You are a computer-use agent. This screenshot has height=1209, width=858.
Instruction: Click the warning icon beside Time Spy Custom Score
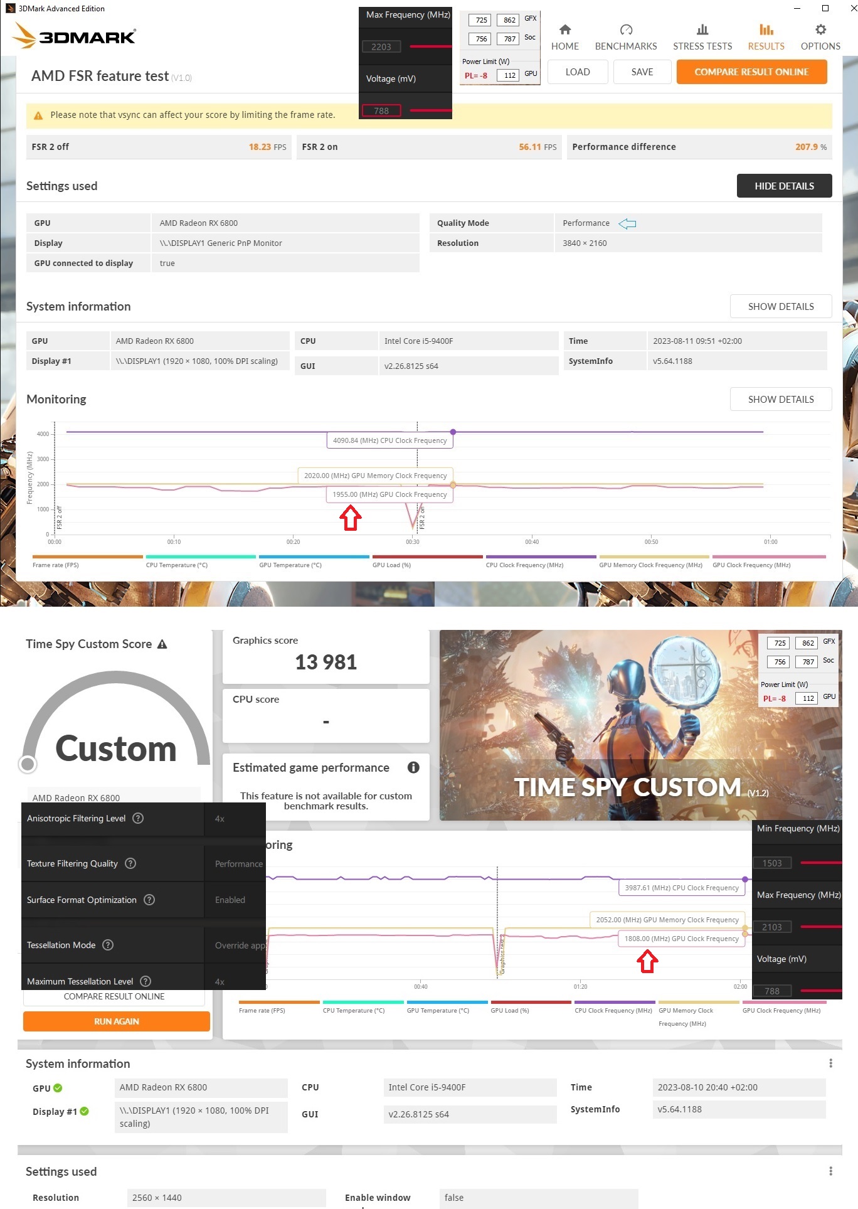coord(162,644)
